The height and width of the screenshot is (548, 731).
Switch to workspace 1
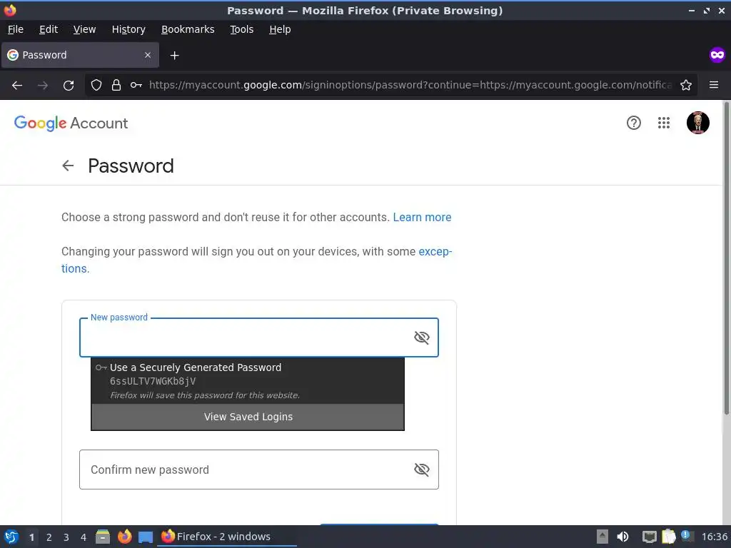(x=31, y=537)
